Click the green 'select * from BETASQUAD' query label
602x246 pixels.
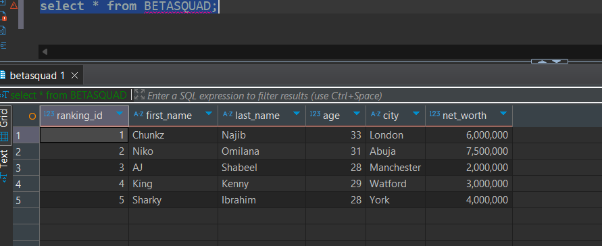(69, 95)
